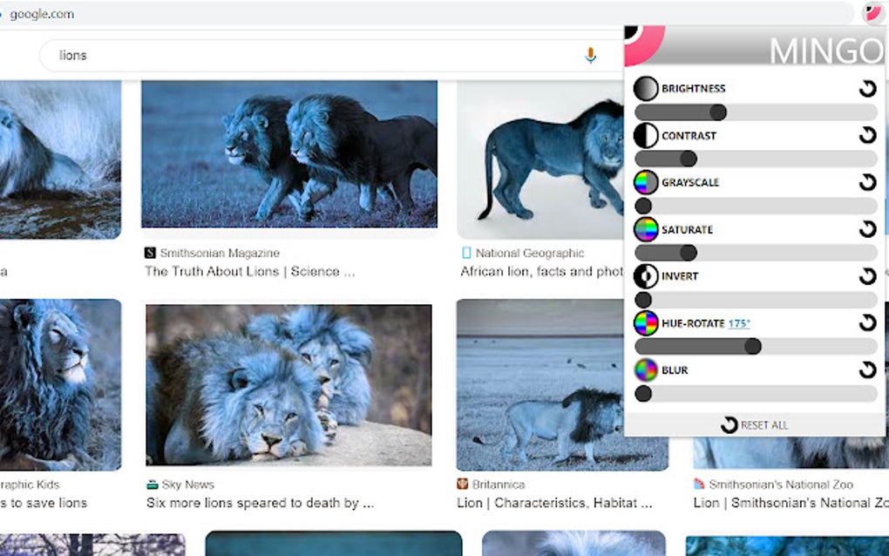
Task: Reset the Grayscale filter
Action: (x=868, y=182)
